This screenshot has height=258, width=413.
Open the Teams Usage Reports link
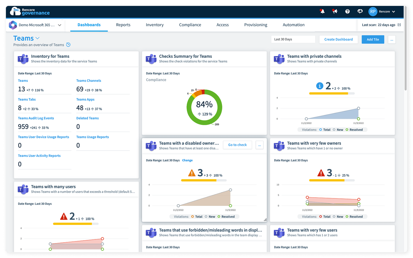click(93, 137)
